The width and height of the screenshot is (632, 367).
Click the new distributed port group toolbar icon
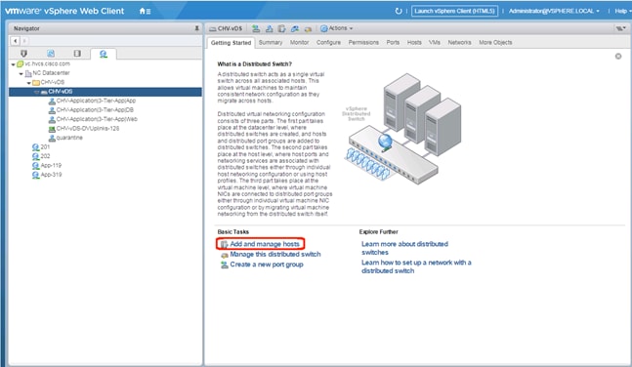(x=256, y=28)
